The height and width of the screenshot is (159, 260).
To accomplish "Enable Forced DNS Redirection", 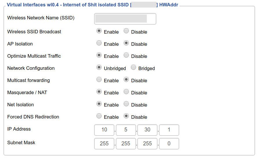I will 99,116.
